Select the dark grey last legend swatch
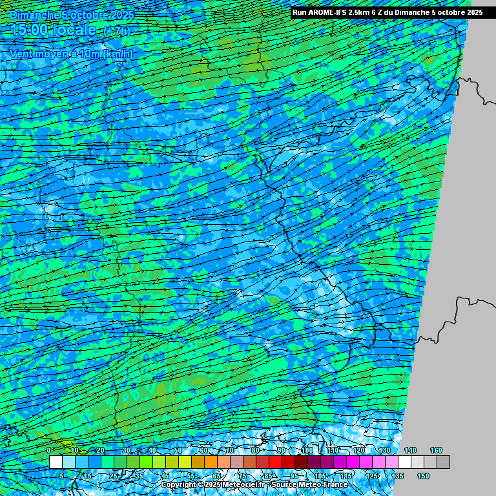The width and height of the screenshot is (496, 496). pyautogui.click(x=443, y=462)
